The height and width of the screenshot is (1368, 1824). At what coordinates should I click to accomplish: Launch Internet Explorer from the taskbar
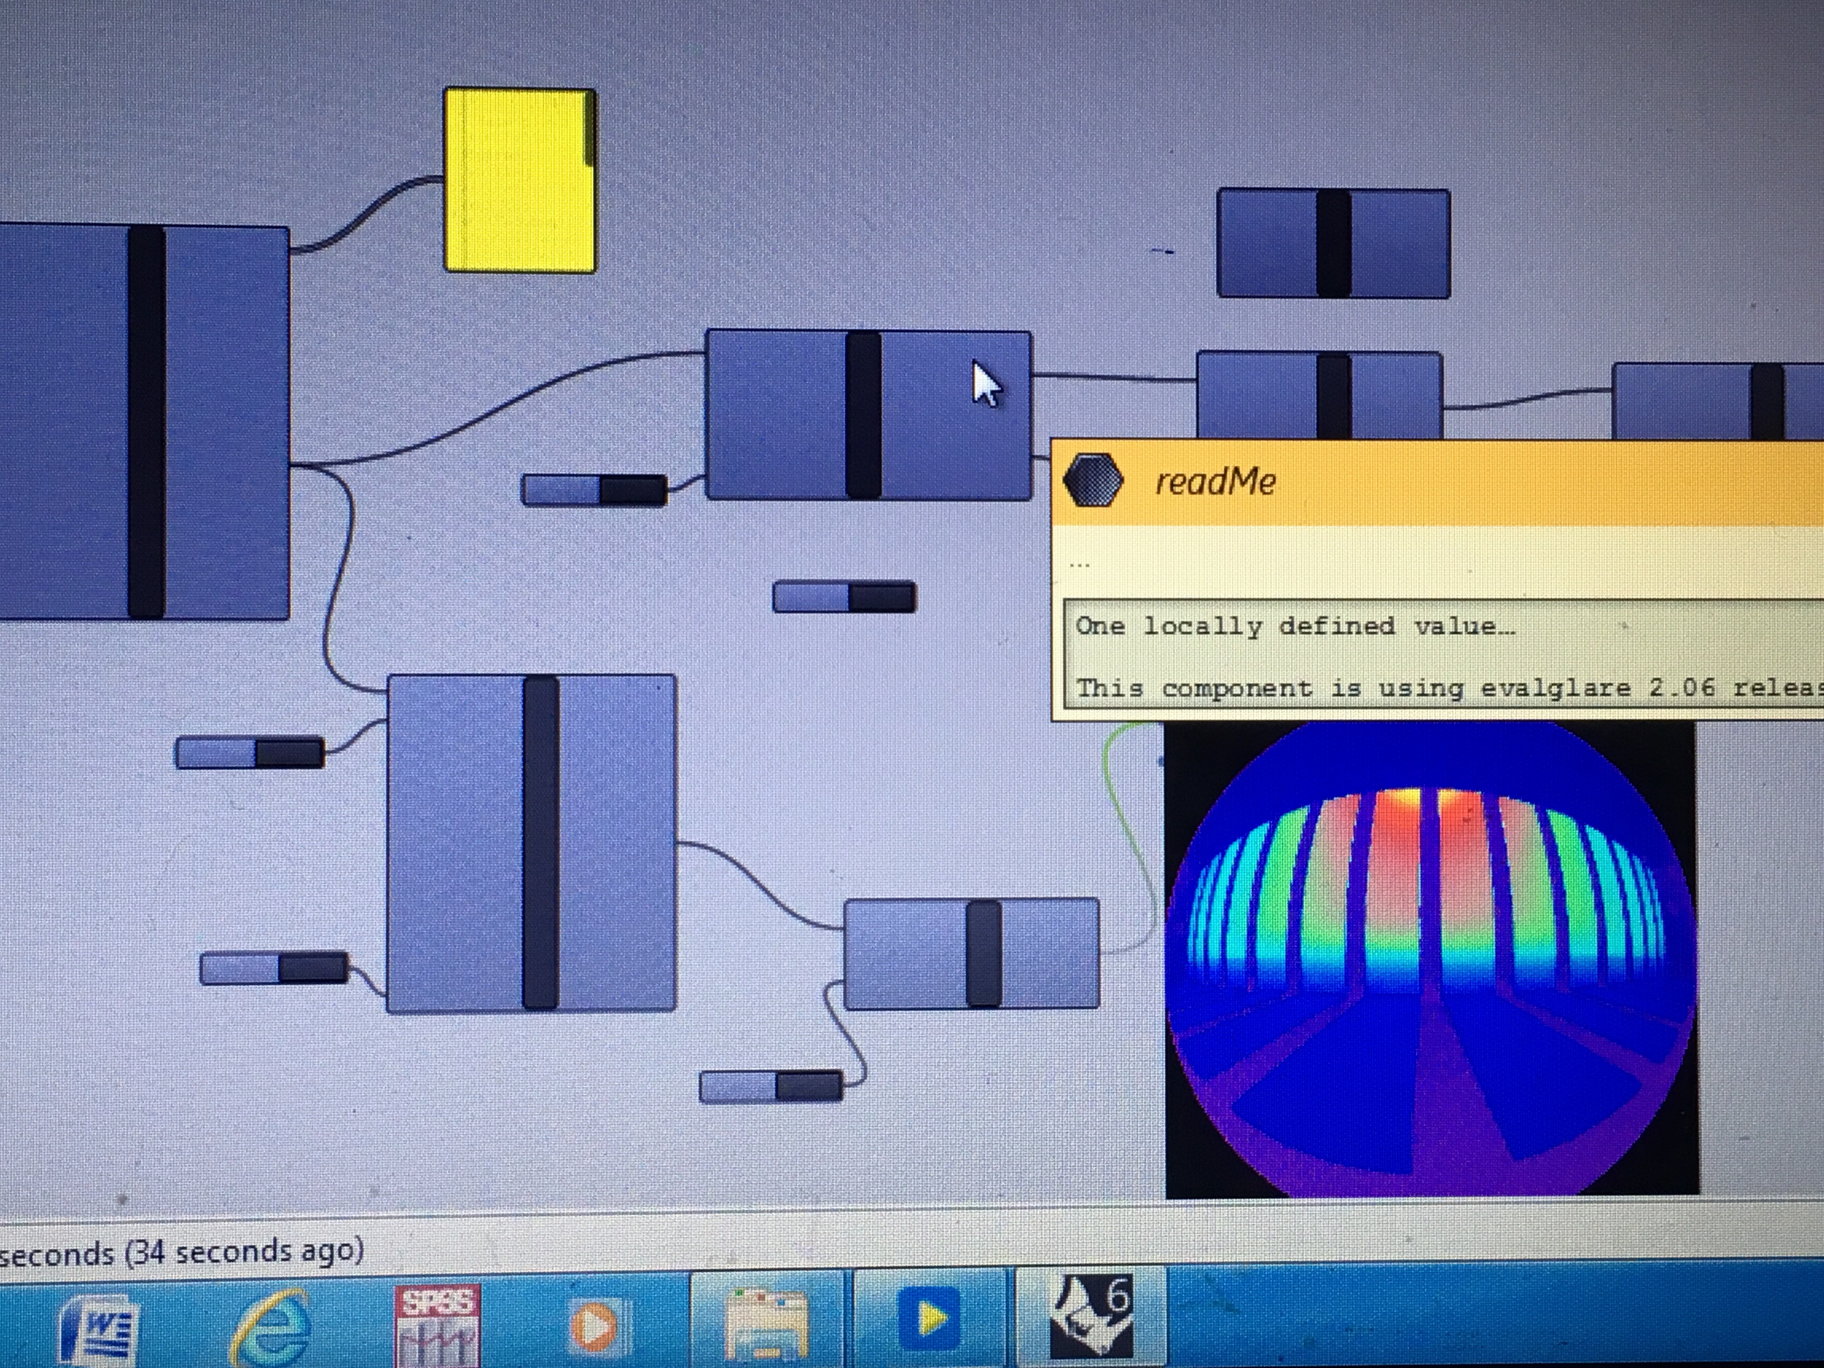point(271,1329)
